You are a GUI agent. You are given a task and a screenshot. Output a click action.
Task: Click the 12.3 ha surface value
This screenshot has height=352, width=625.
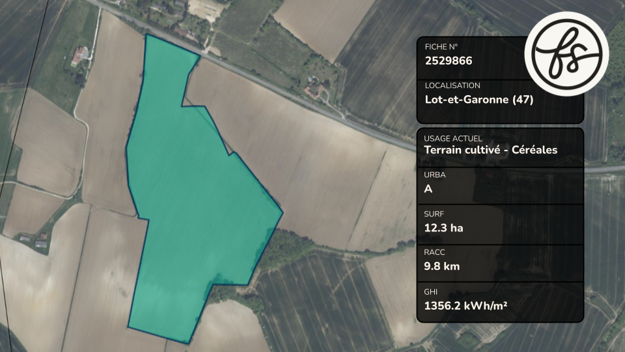click(443, 228)
